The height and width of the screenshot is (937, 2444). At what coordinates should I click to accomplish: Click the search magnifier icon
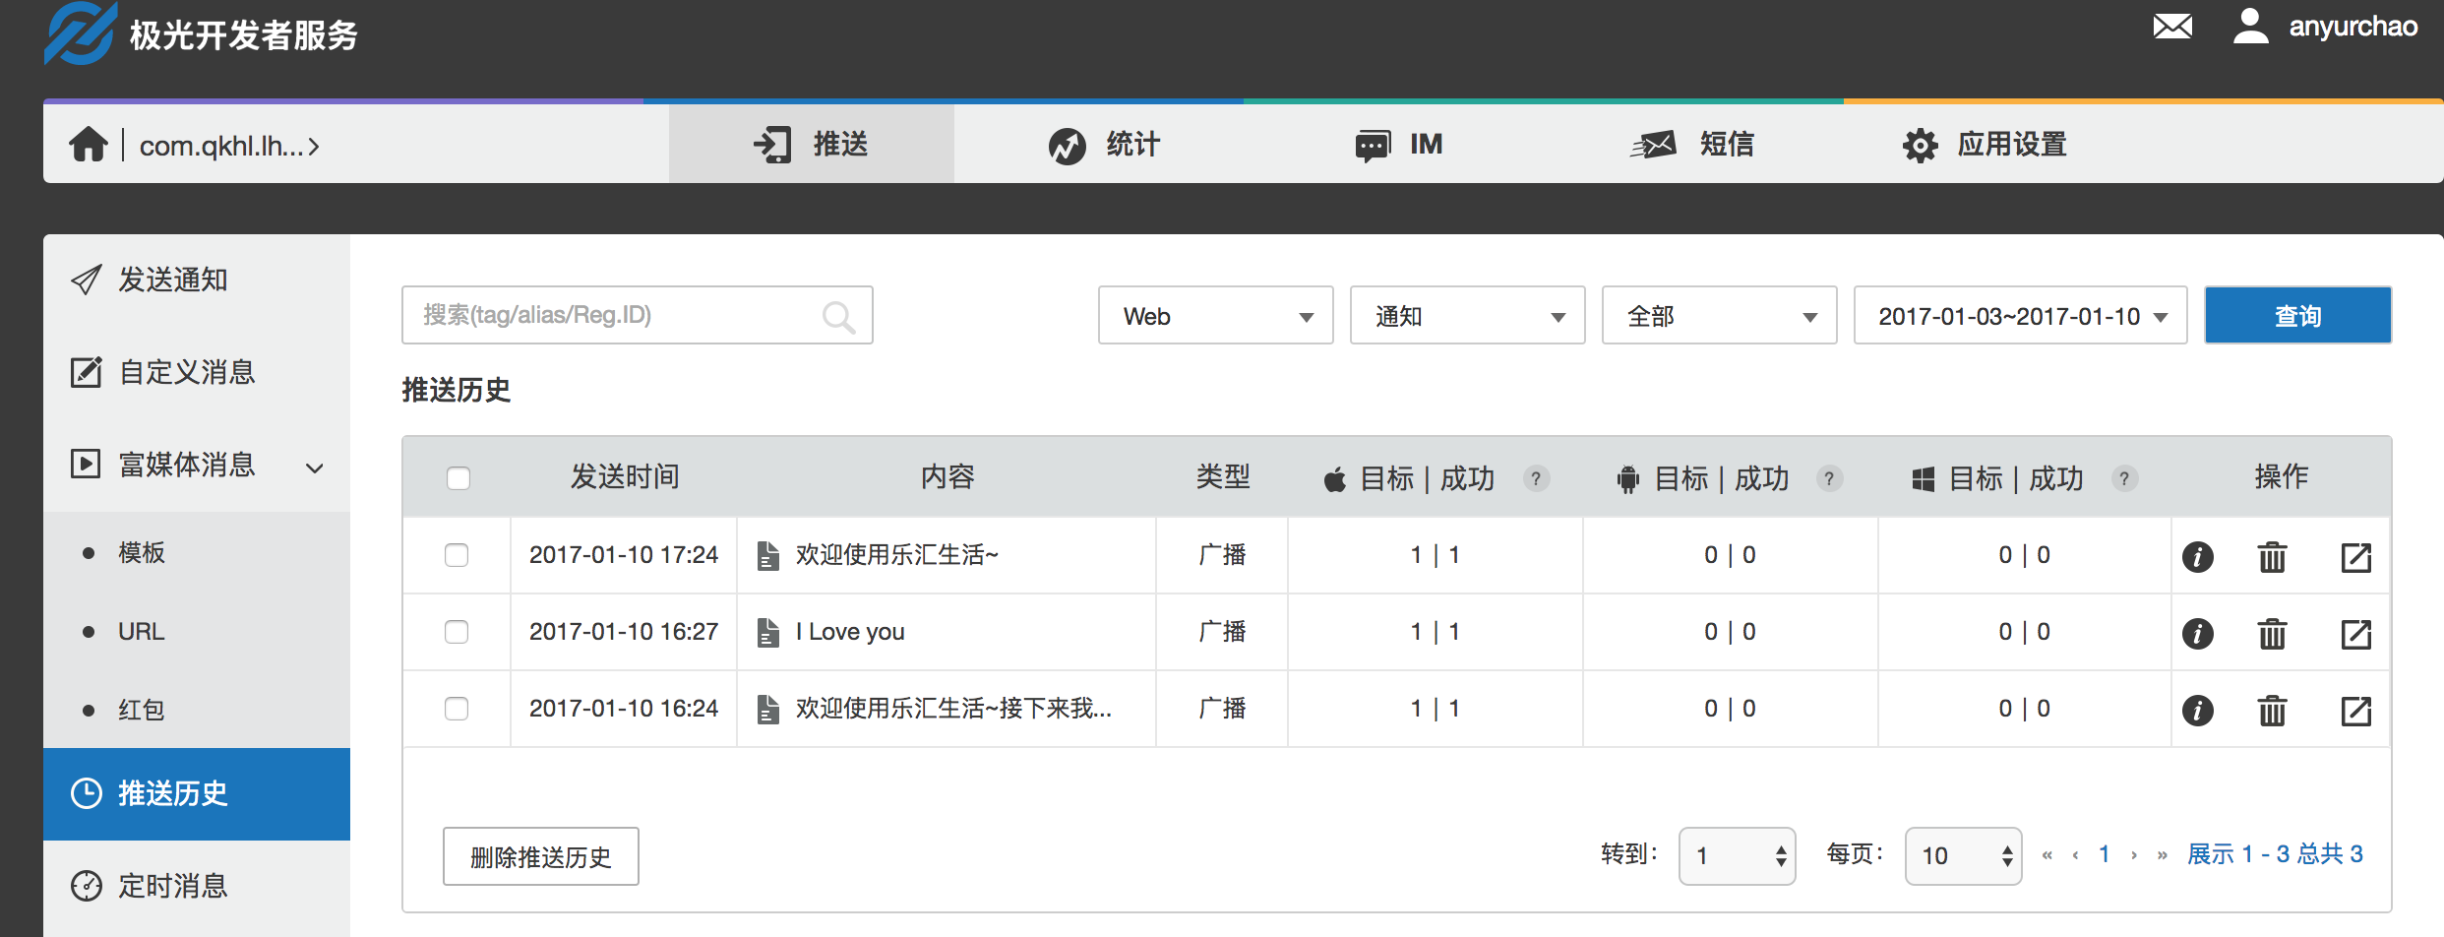838,317
